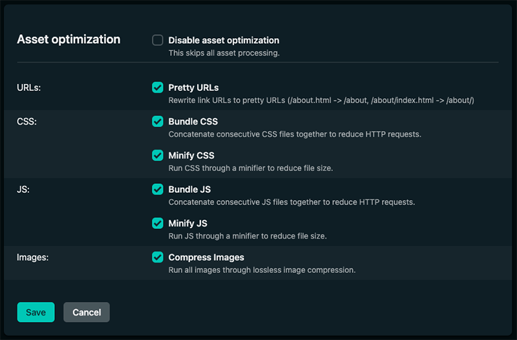This screenshot has height=340, width=517.
Task: Click the "Images:" row label
Action: click(x=33, y=257)
